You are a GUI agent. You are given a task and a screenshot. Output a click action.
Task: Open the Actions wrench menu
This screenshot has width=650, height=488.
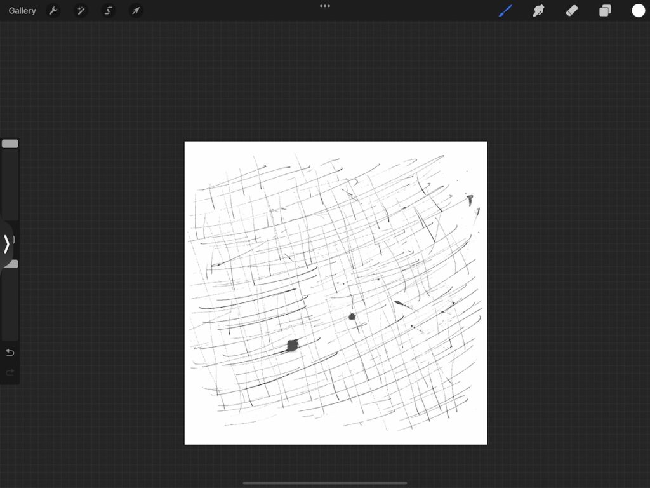[x=54, y=10]
